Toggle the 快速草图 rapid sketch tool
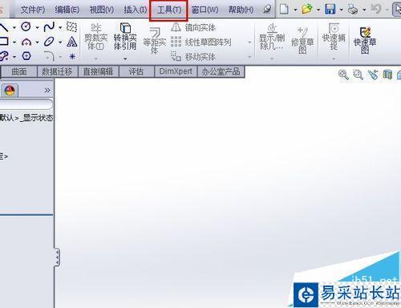 365,40
